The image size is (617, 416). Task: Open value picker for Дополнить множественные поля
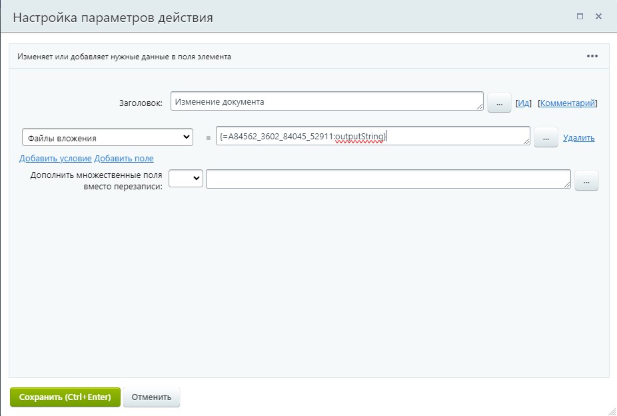point(586,181)
